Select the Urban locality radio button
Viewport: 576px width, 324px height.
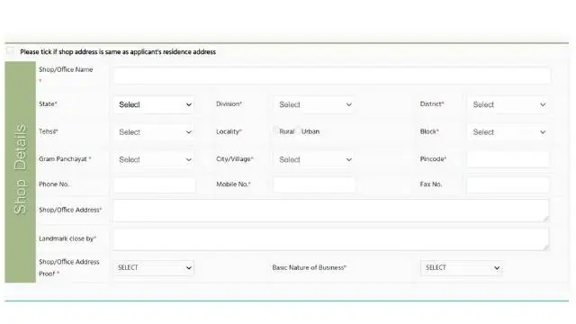pyautogui.click(x=299, y=130)
